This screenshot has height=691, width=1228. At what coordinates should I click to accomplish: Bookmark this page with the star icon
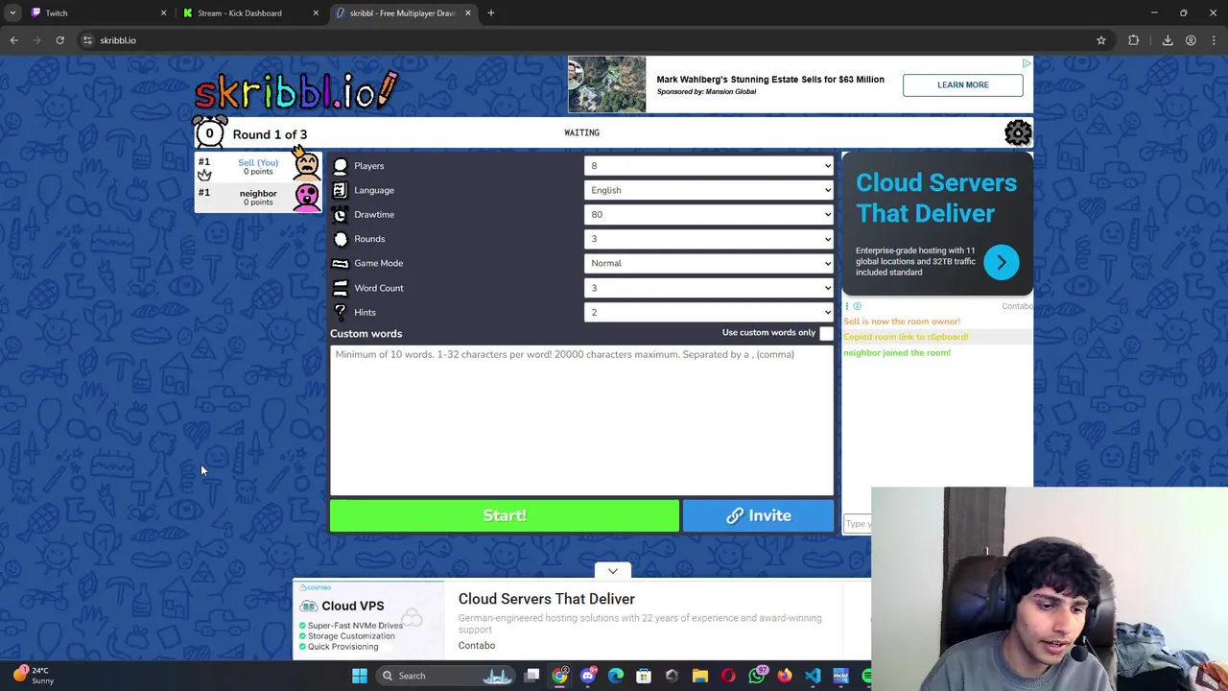pyautogui.click(x=1101, y=40)
